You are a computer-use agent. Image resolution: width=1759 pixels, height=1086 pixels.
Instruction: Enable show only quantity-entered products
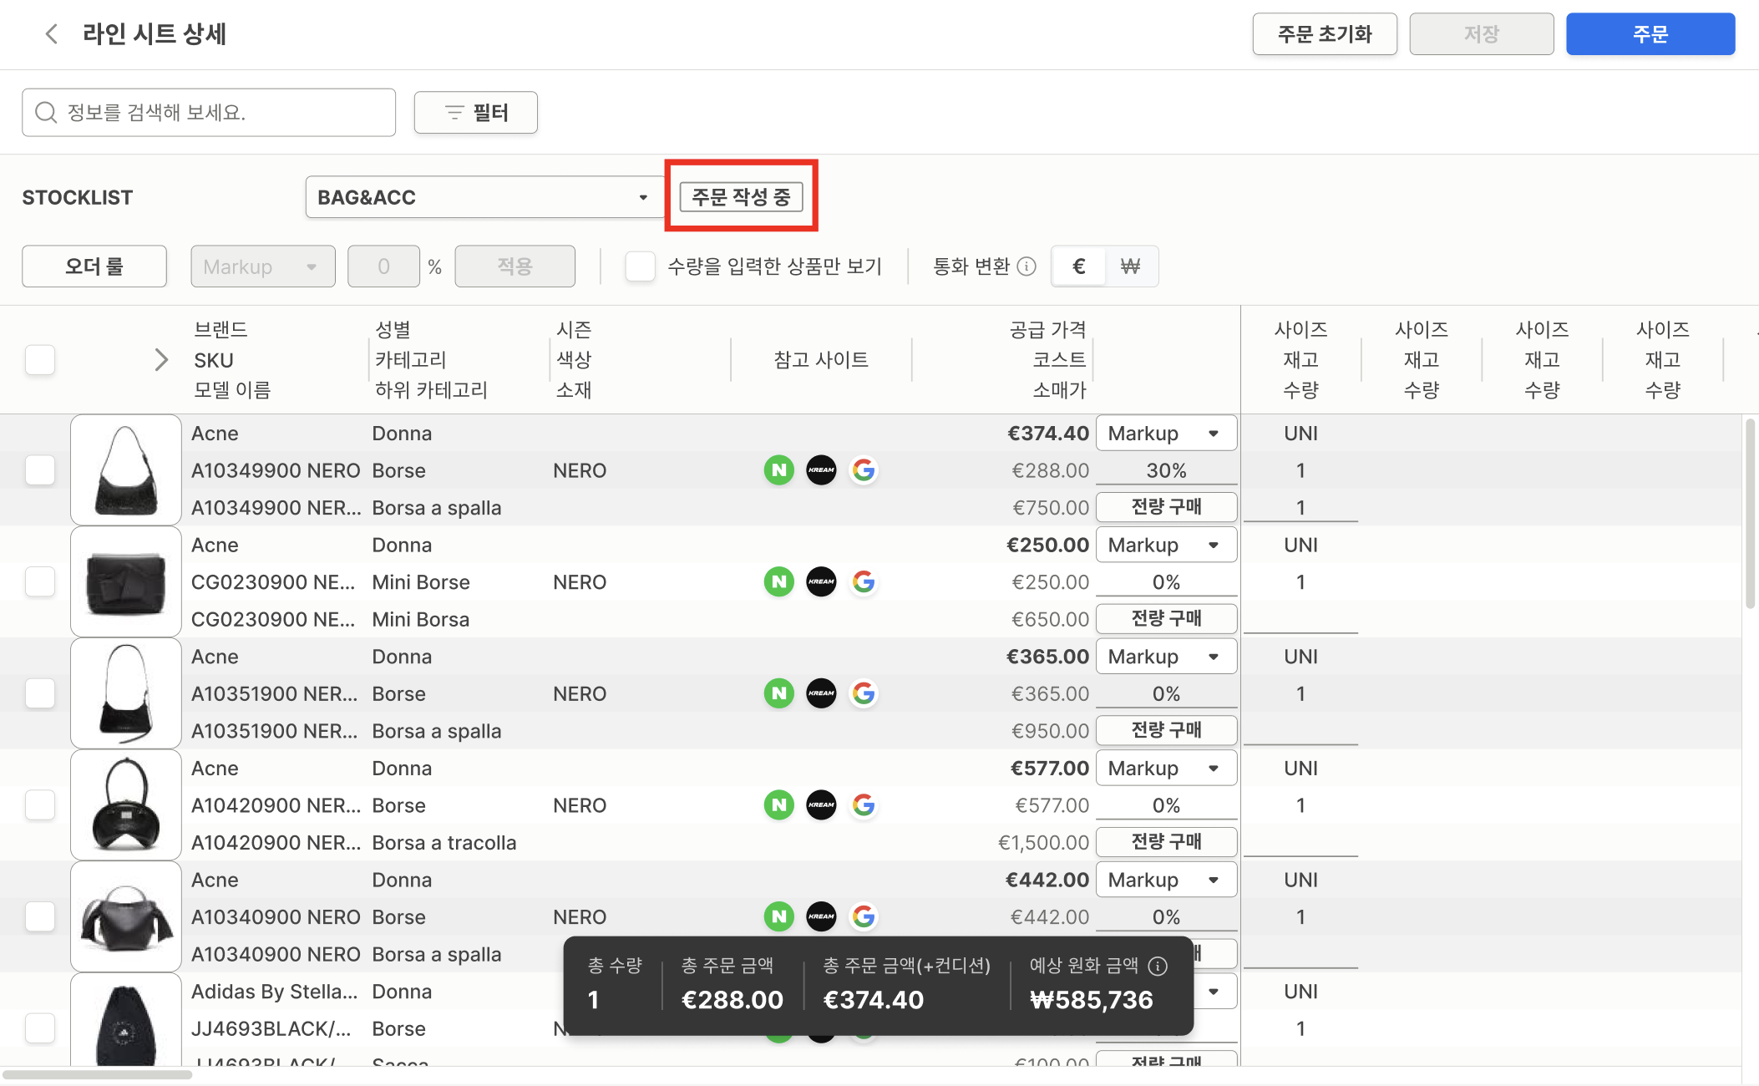tap(641, 266)
